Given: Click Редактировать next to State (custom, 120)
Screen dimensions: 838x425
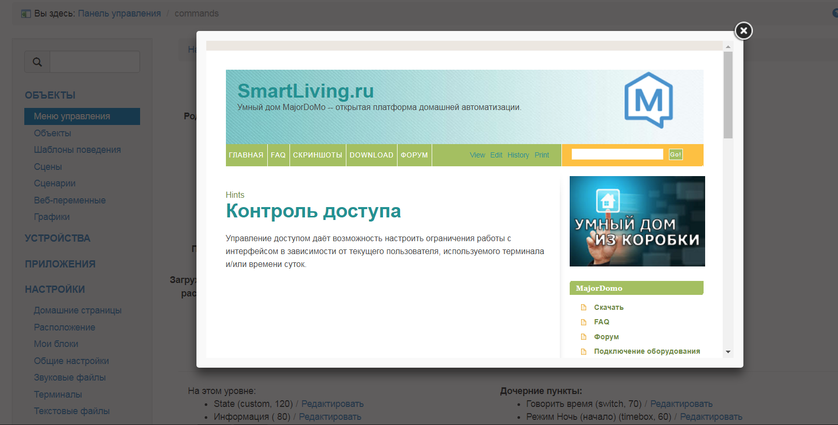Looking at the screenshot, I should pyautogui.click(x=332, y=404).
